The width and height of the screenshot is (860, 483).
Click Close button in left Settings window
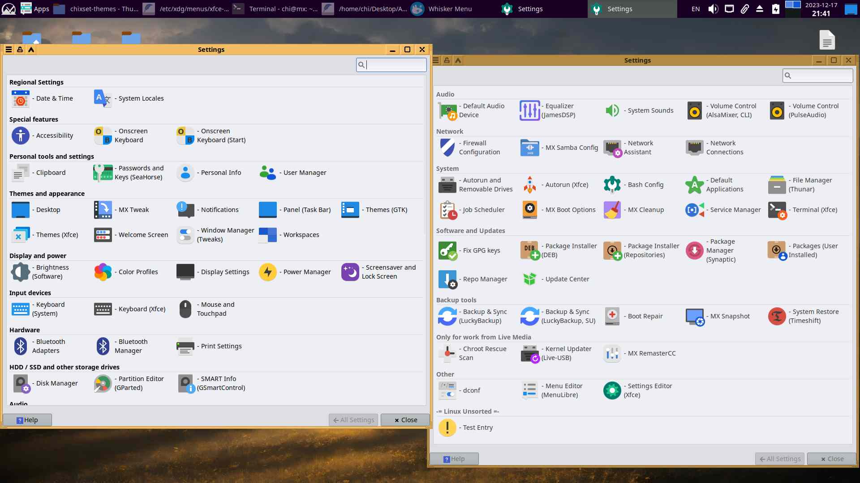click(x=405, y=420)
